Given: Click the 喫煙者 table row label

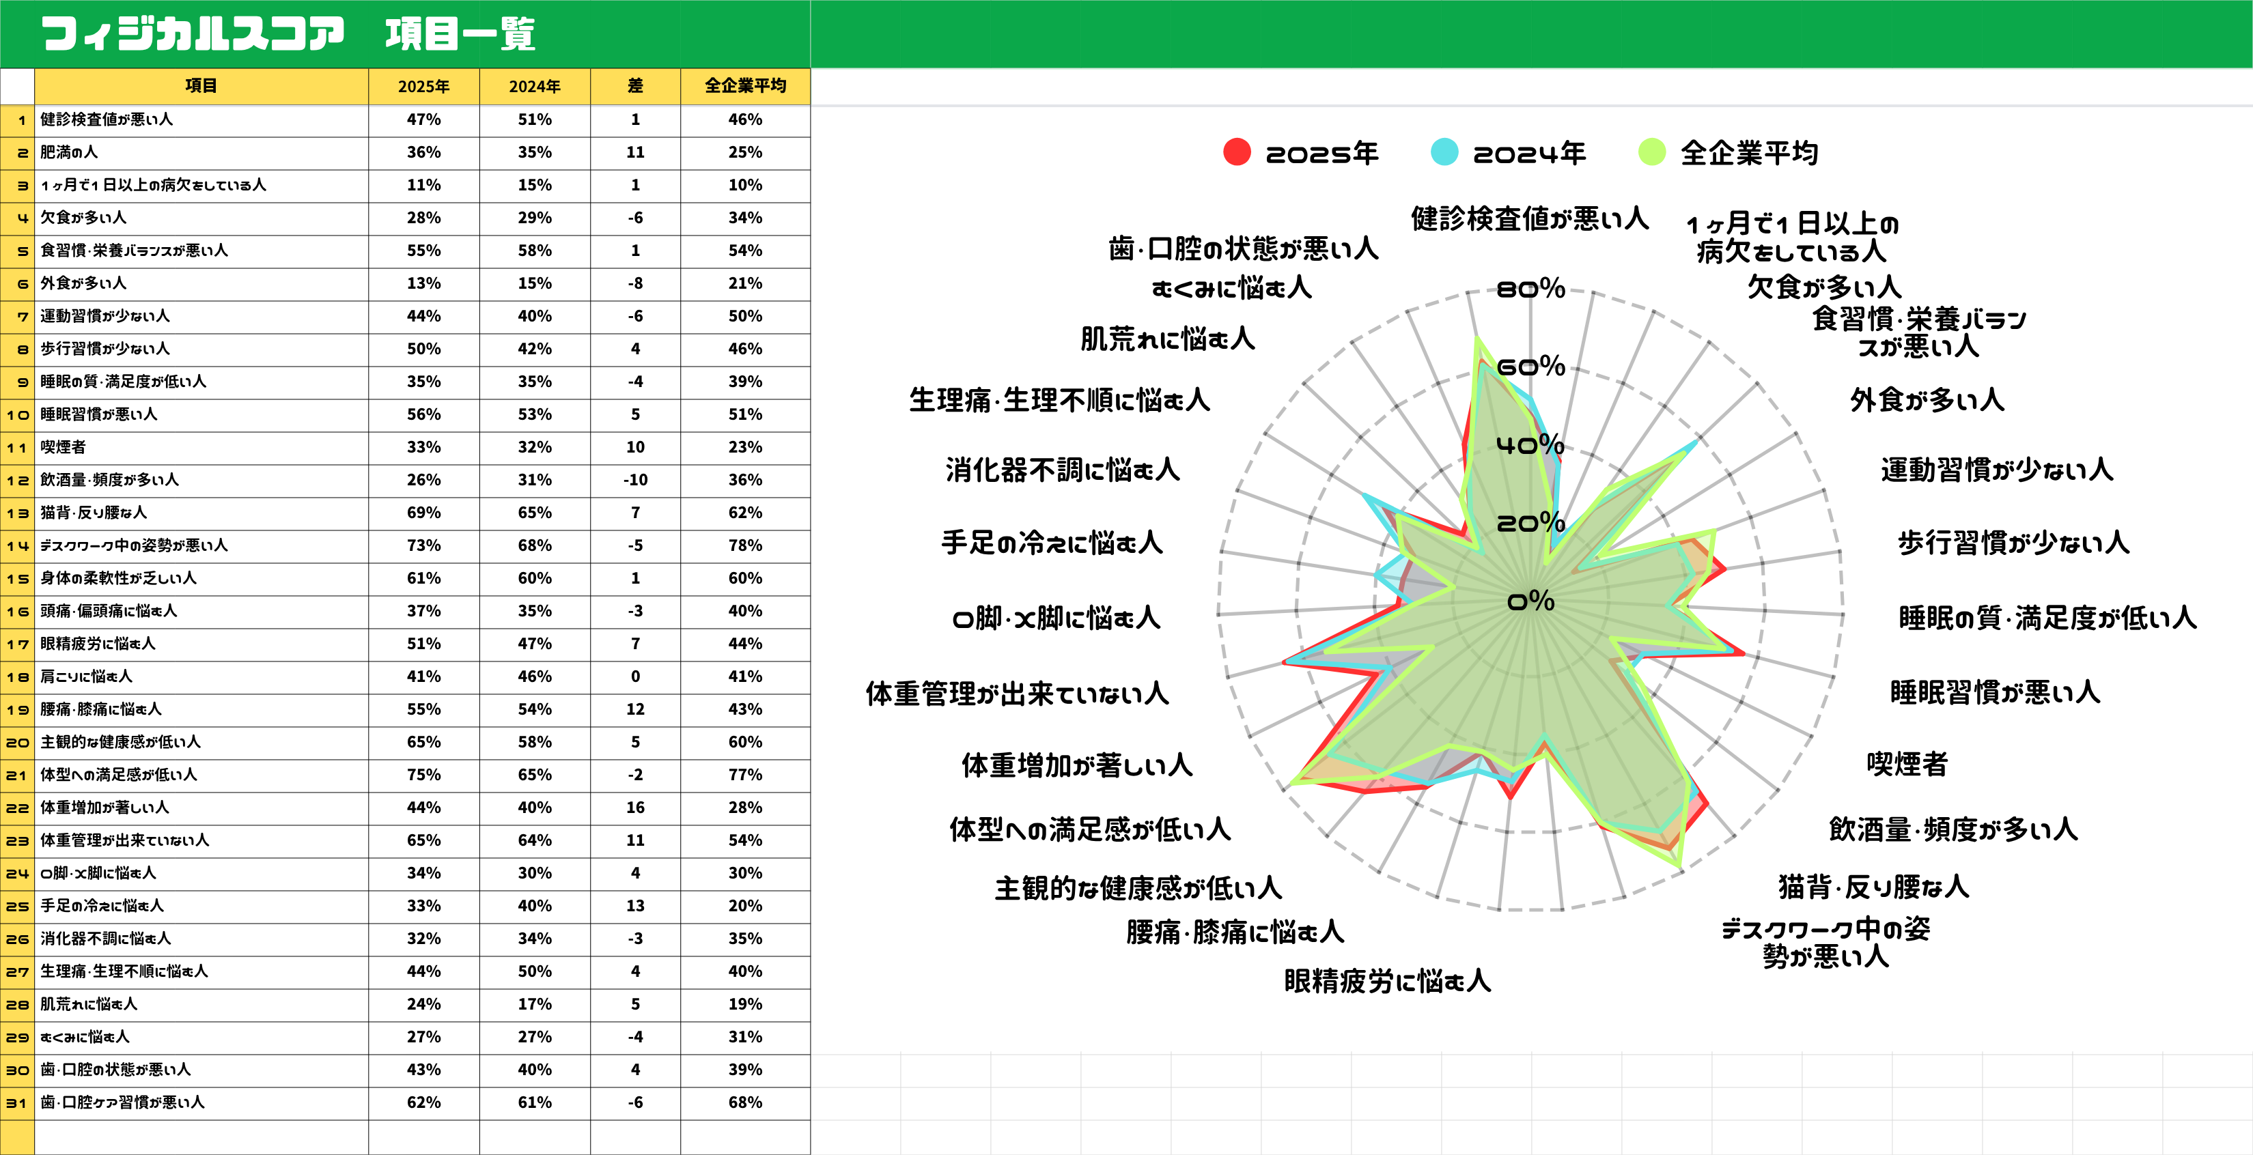Looking at the screenshot, I should [63, 447].
